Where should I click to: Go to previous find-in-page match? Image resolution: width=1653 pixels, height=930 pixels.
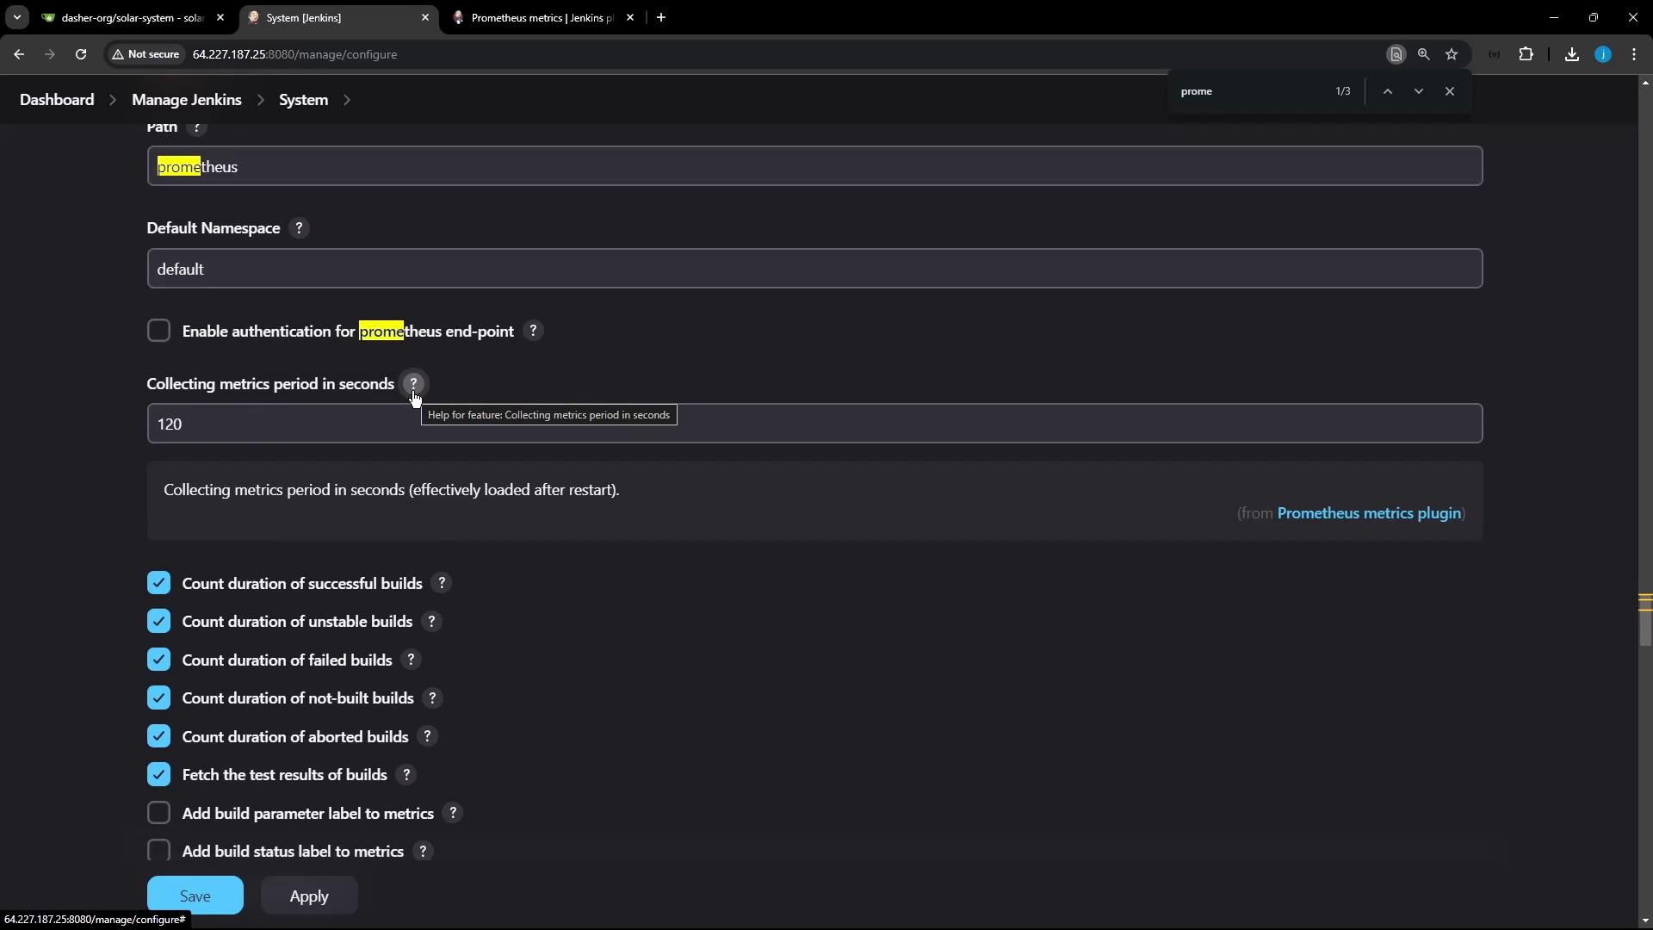tap(1387, 91)
